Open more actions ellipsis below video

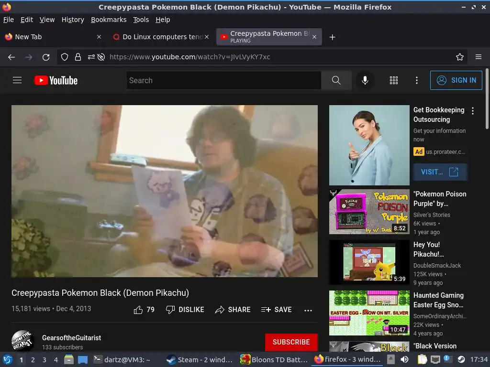[x=308, y=310]
